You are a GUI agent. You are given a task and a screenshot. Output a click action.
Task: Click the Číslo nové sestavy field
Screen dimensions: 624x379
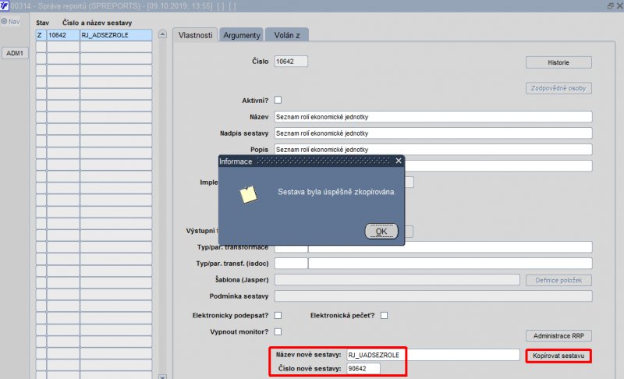(x=363, y=369)
